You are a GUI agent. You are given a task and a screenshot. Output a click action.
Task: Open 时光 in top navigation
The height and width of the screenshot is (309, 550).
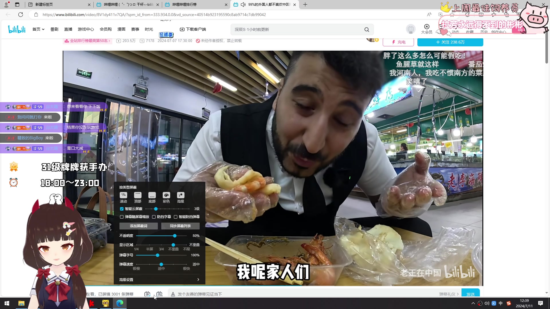pos(149,29)
